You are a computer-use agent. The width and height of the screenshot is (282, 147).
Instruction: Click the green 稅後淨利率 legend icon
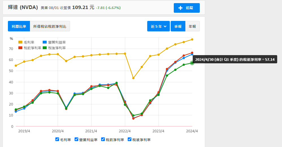coord(45,48)
